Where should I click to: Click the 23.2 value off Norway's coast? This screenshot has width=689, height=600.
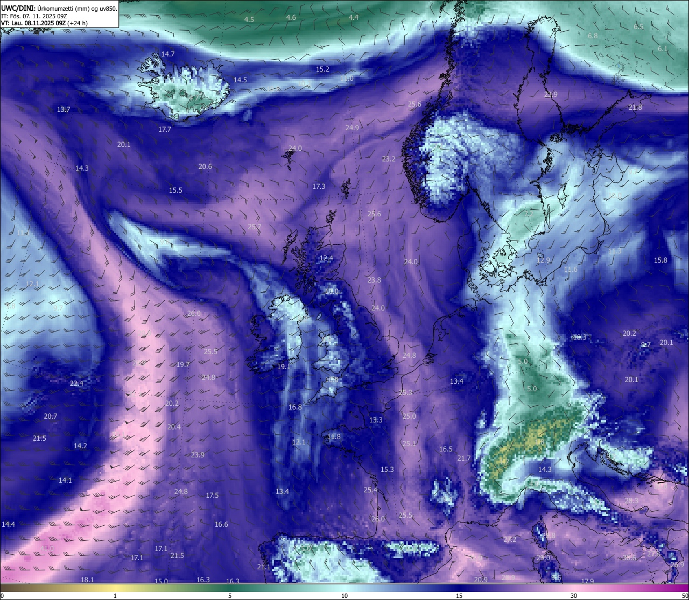(x=389, y=159)
